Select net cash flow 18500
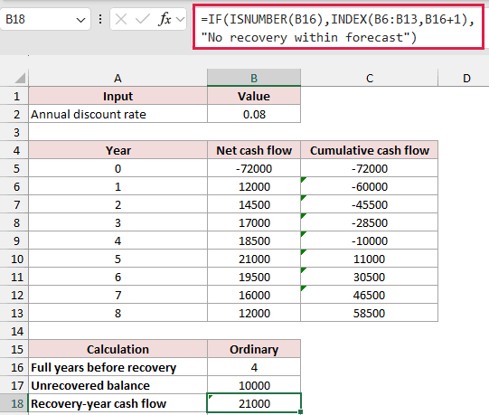The image size is (489, 415). click(x=254, y=241)
